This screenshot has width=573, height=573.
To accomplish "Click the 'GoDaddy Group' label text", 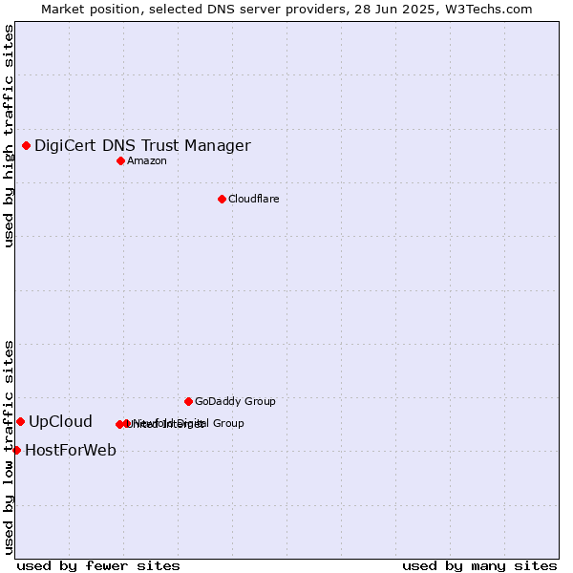I will pos(235,402).
